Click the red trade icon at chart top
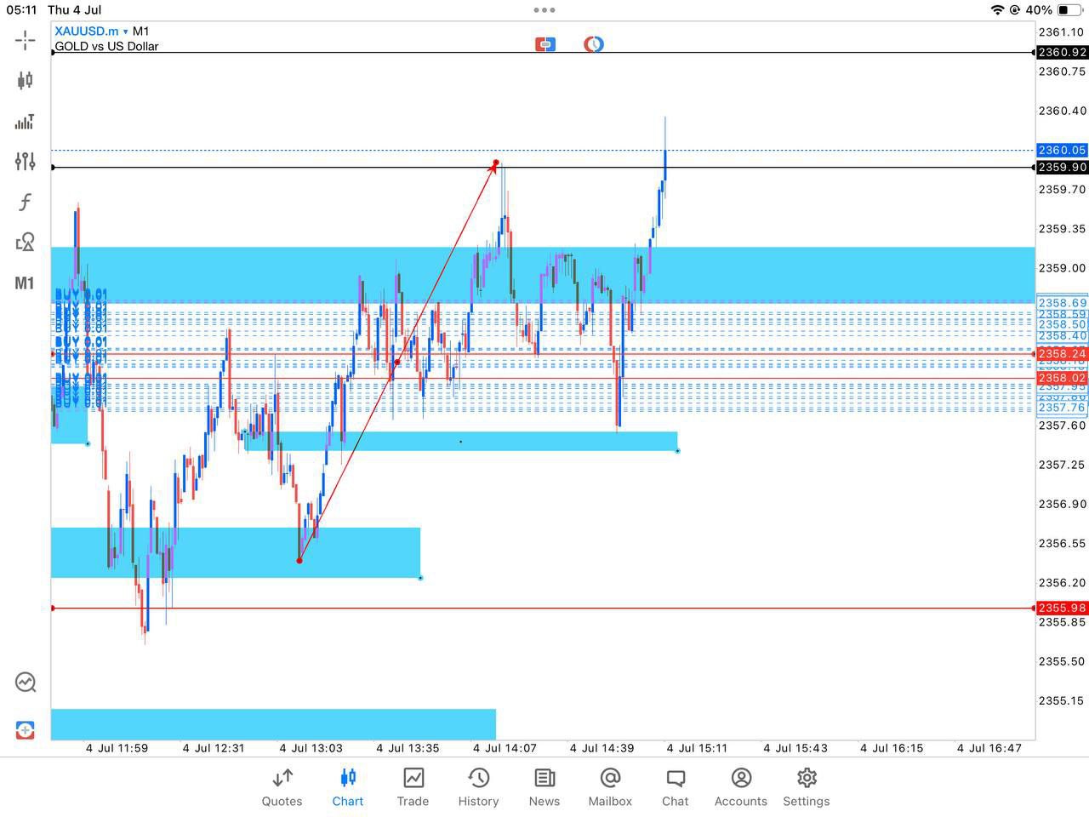The image size is (1089, 817). pos(545,44)
